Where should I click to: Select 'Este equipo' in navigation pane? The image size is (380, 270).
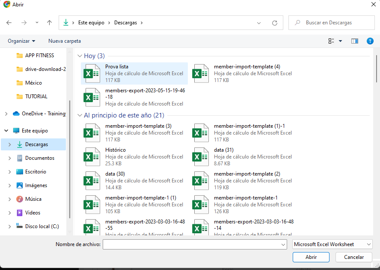35,131
